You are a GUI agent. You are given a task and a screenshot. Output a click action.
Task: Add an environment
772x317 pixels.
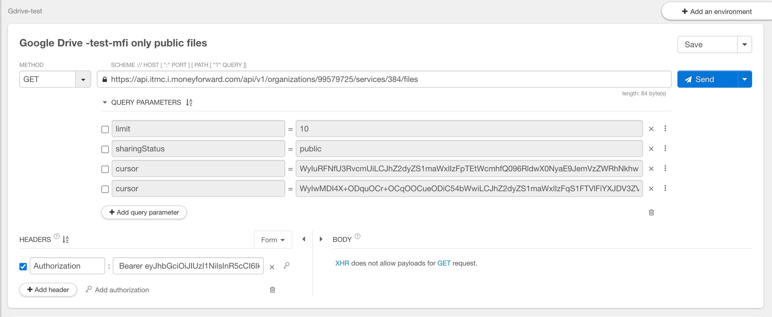(x=716, y=12)
